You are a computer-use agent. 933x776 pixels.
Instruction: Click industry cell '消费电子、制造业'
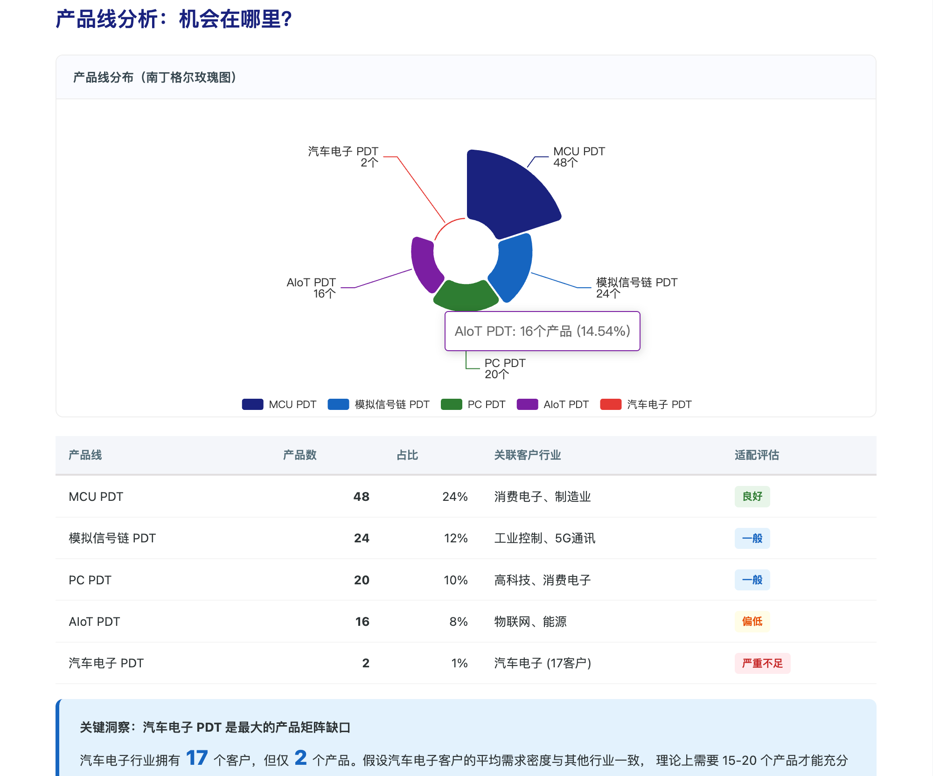tap(543, 497)
